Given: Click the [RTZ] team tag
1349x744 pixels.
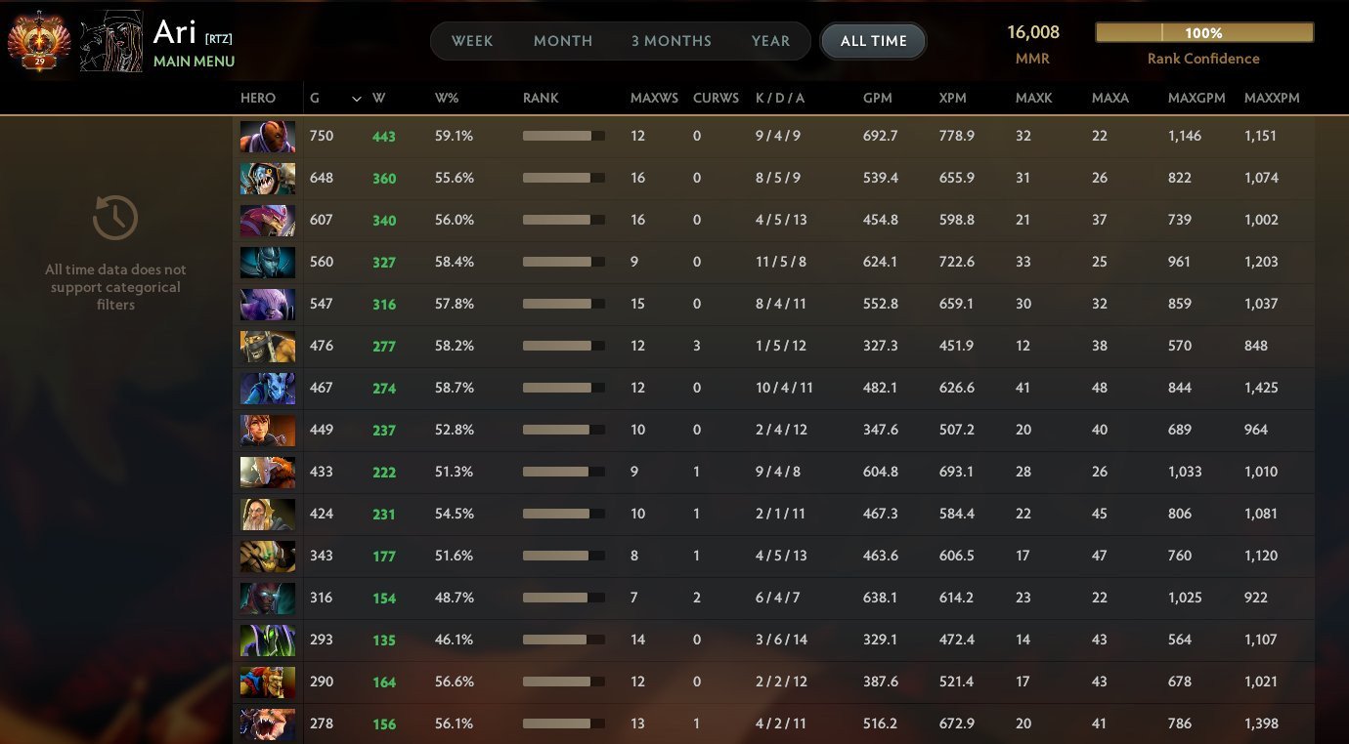Looking at the screenshot, I should [x=218, y=39].
